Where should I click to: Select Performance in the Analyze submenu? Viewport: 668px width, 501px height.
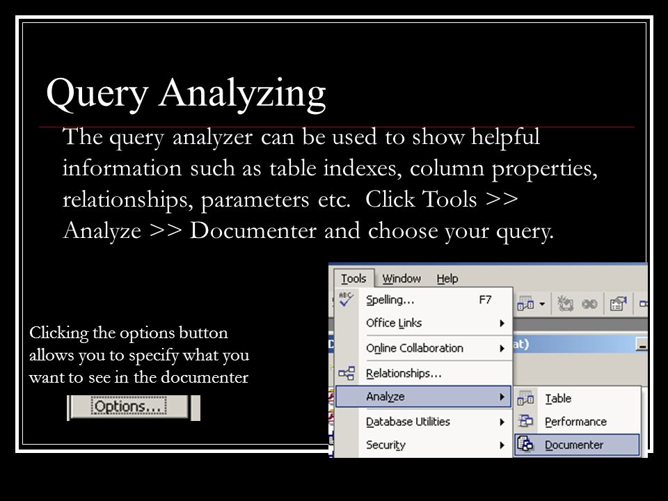click(x=578, y=422)
